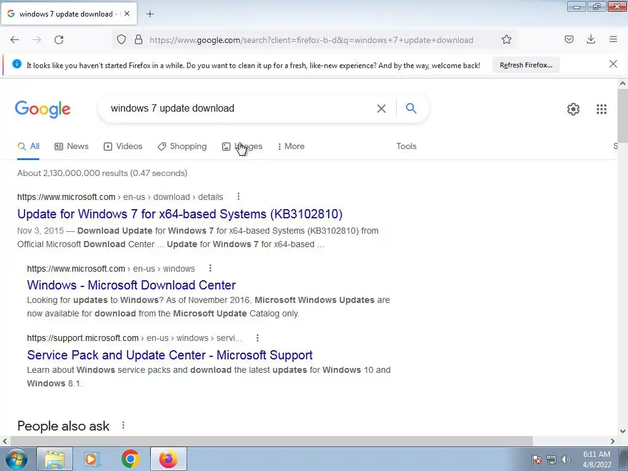The height and width of the screenshot is (471, 628).
Task: Open the volume speaker tray icon
Action: coord(566,459)
